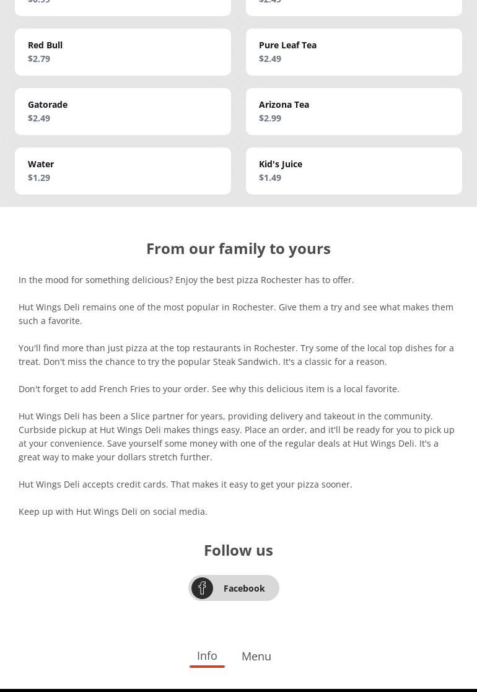Click the Facebook logo icon
Viewport: 477px width, 692px height.
click(202, 588)
